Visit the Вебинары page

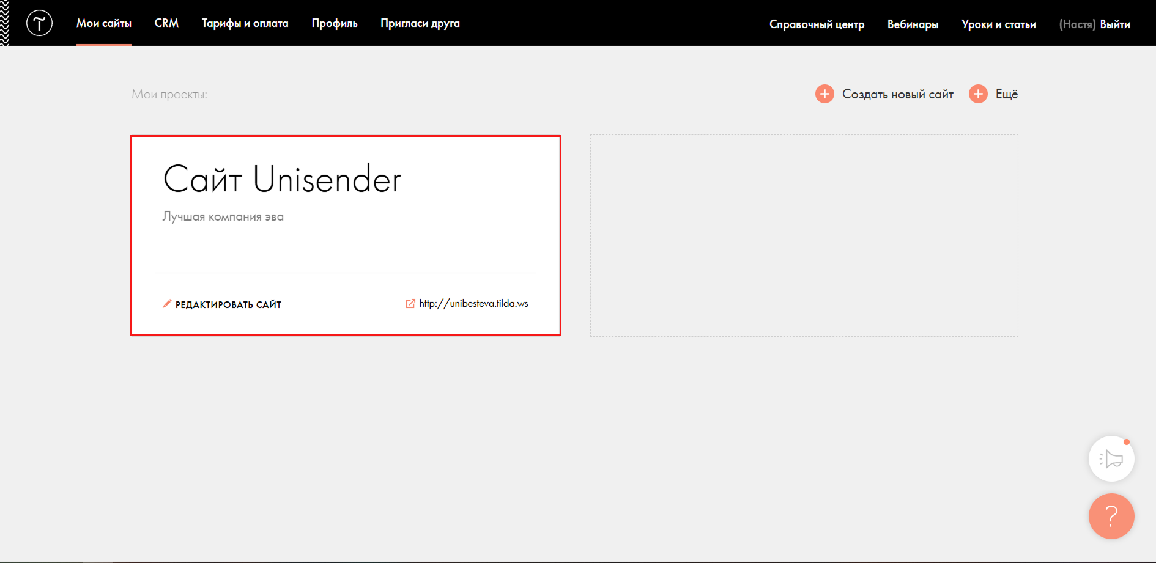point(913,24)
